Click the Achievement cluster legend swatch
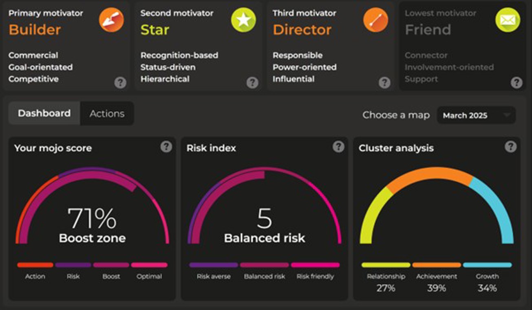This screenshot has width=532, height=310. pyautogui.click(x=436, y=265)
